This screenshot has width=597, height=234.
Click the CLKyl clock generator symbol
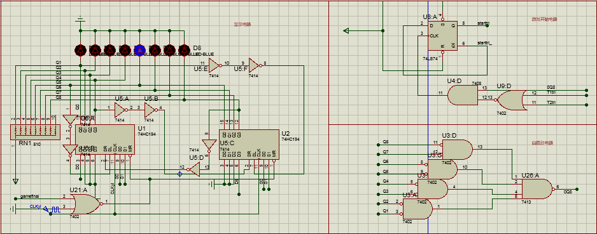coord(52,209)
